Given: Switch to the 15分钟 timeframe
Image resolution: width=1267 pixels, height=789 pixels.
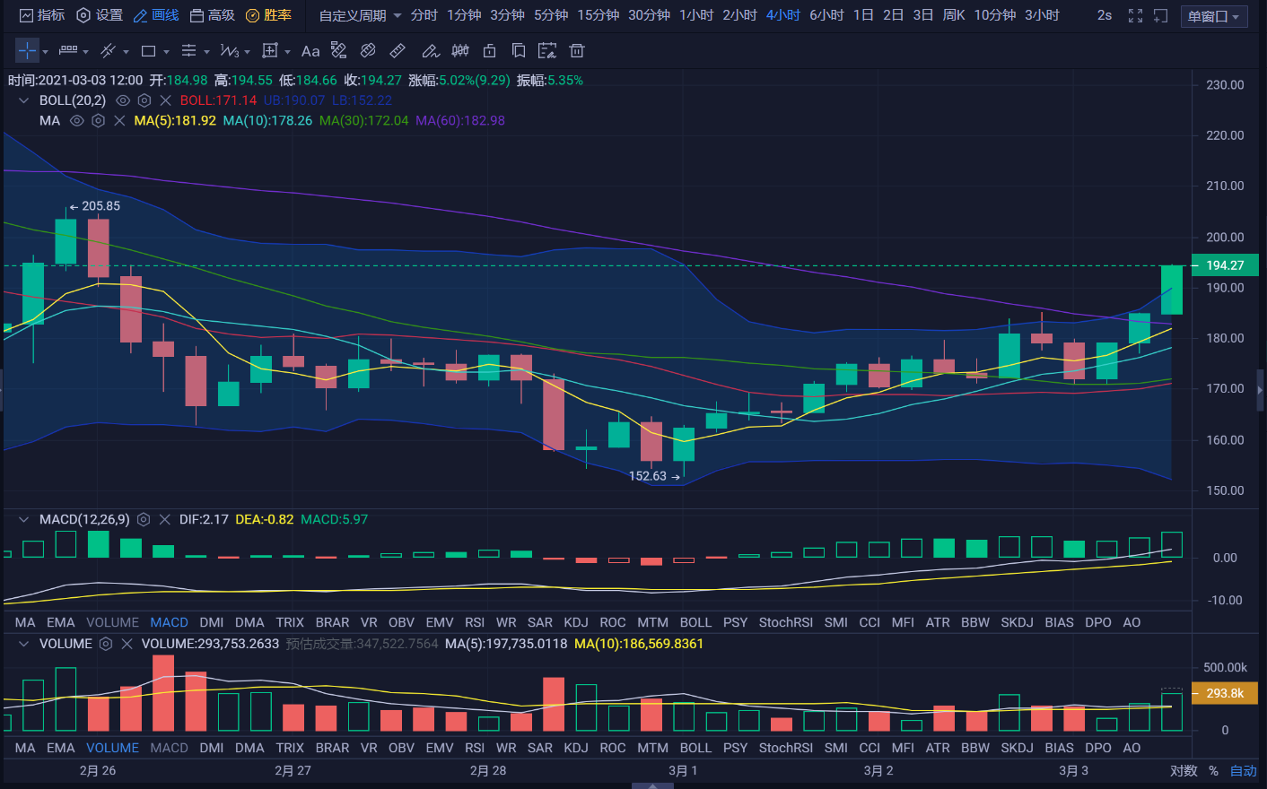Looking at the screenshot, I should 598,15.
